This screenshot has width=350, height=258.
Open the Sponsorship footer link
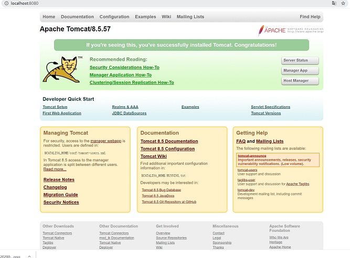222,243
